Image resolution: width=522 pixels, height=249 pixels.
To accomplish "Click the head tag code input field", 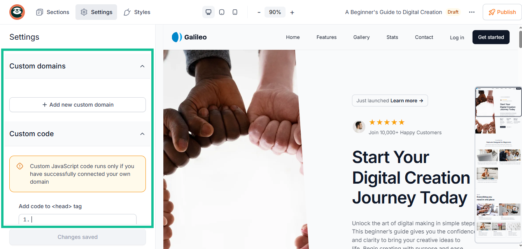I will [x=77, y=219].
